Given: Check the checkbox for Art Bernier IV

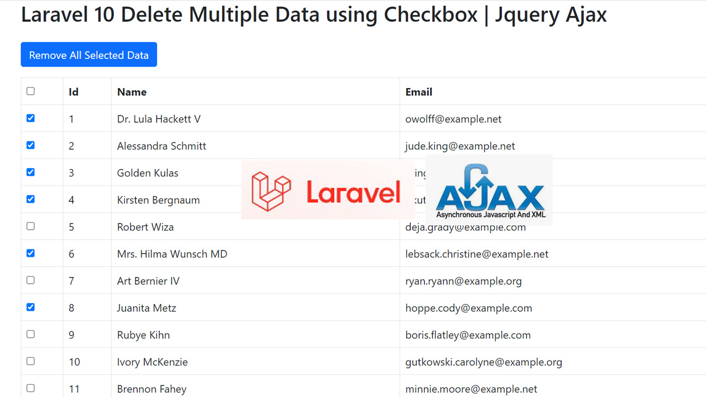Looking at the screenshot, I should tap(31, 280).
